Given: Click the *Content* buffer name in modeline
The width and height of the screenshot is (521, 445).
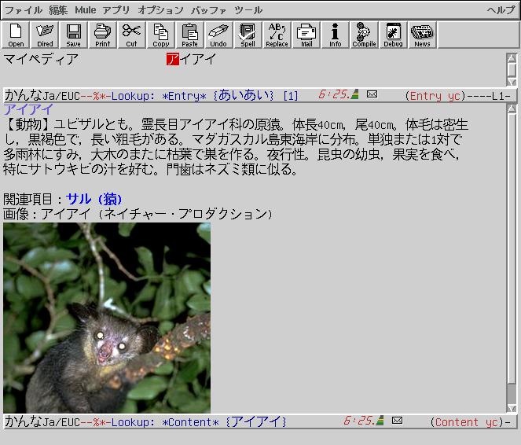Looking at the screenshot, I should point(190,422).
